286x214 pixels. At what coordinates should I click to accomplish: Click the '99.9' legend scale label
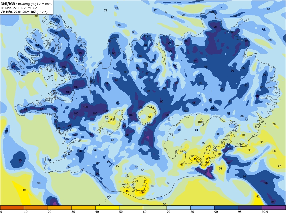point(265,212)
